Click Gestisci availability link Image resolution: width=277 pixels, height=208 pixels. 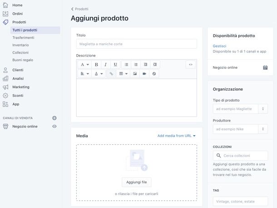click(x=219, y=46)
